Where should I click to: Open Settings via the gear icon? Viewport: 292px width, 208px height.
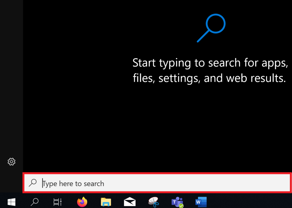tap(11, 162)
